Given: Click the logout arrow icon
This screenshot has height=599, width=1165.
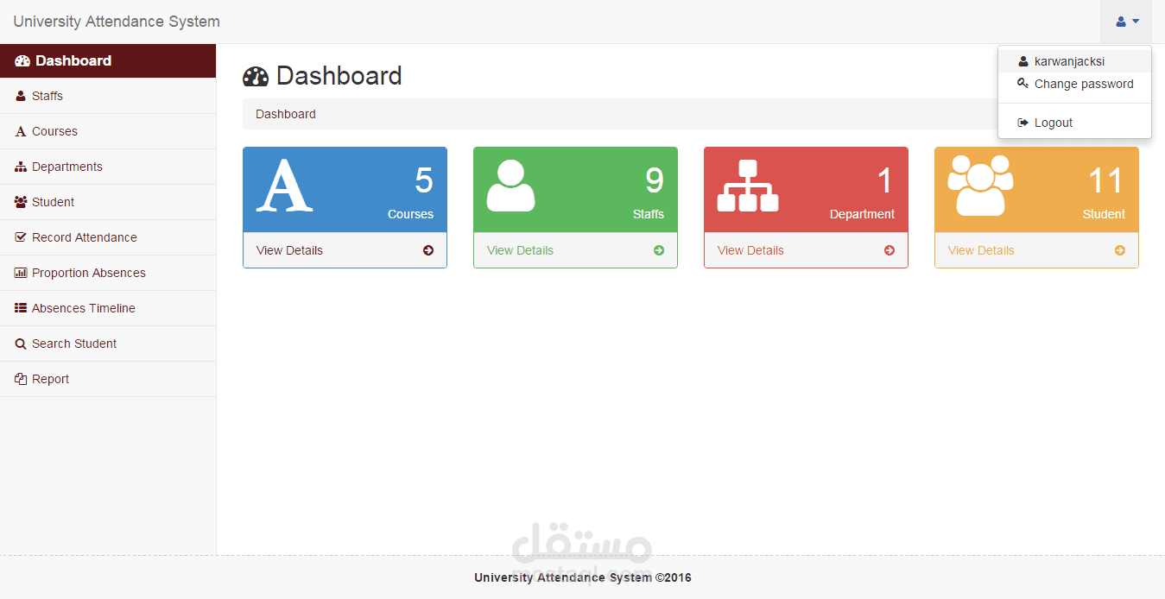Looking at the screenshot, I should tap(1023, 123).
